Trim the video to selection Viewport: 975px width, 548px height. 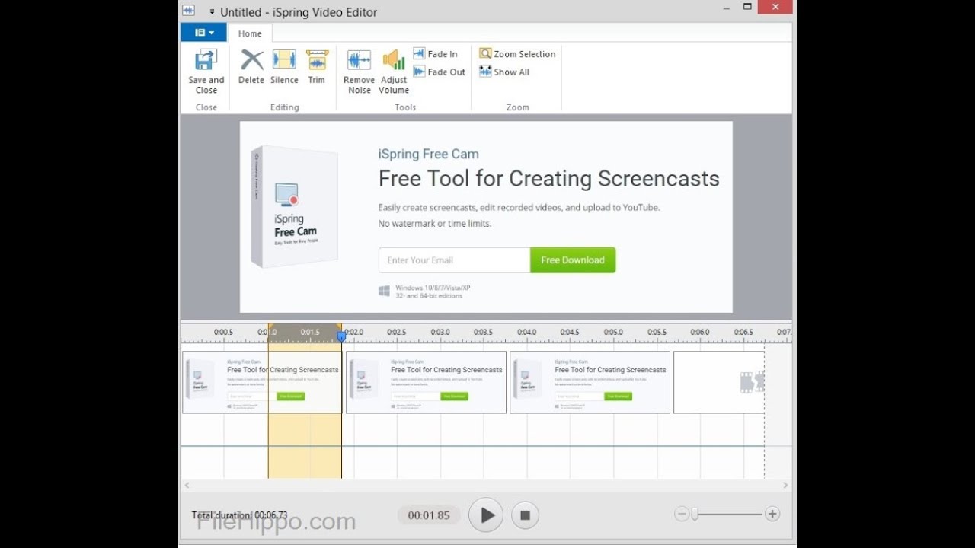coord(316,67)
